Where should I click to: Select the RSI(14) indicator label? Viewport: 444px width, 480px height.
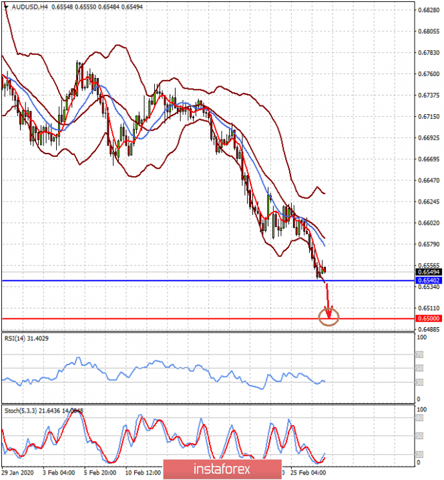coord(27,339)
